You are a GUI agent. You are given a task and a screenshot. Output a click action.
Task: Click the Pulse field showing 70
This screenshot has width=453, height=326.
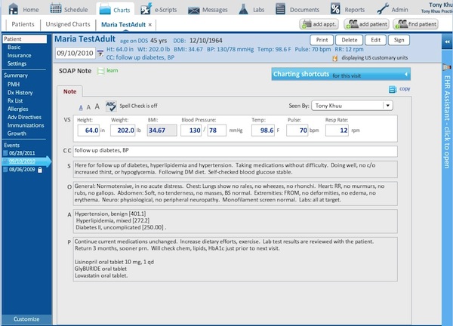point(297,131)
